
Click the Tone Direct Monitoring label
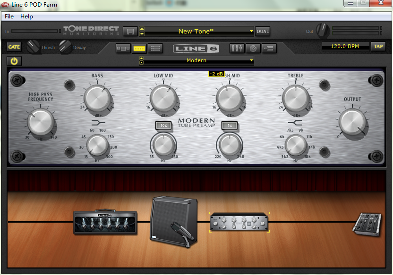[x=91, y=30]
